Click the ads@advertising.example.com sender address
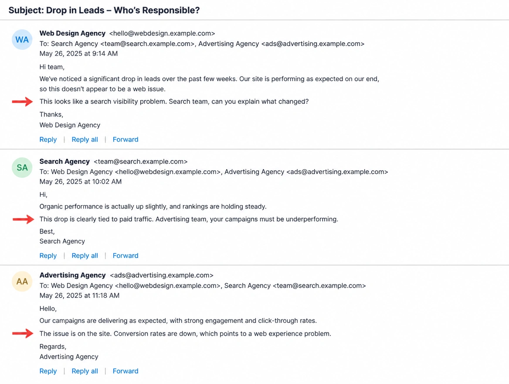Viewport: 509px width, 384px height. pos(162,275)
